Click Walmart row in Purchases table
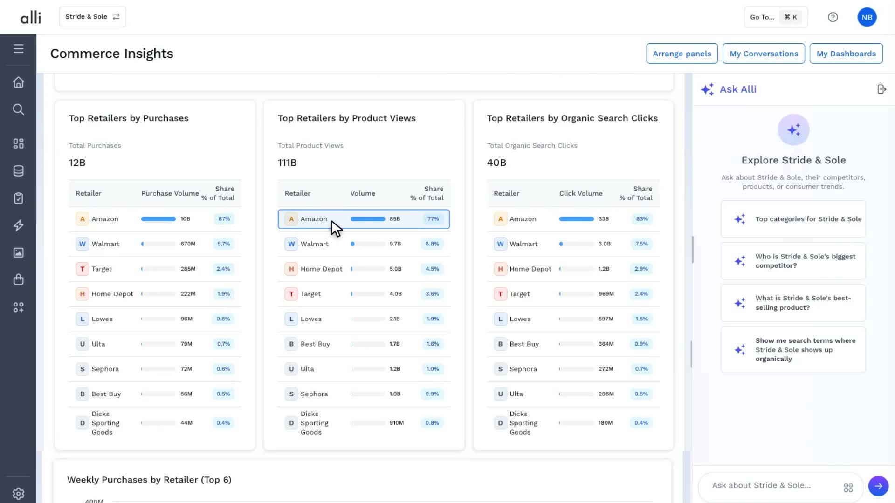 (x=155, y=244)
